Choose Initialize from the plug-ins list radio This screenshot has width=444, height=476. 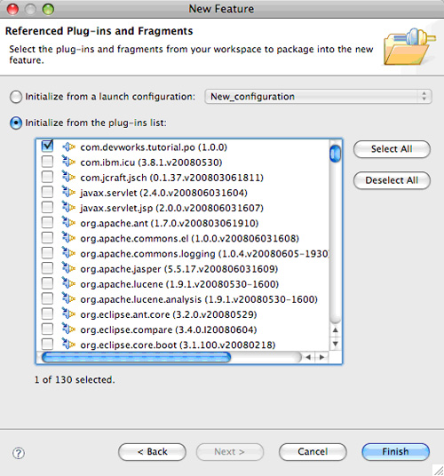(x=16, y=123)
